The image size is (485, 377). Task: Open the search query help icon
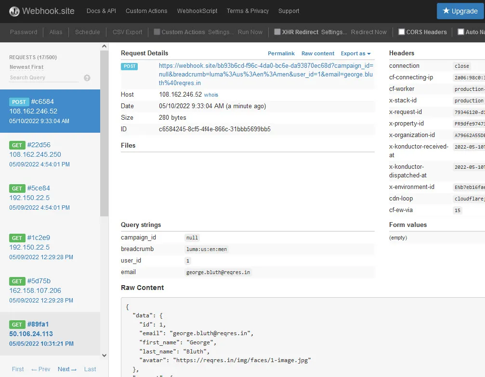point(87,78)
